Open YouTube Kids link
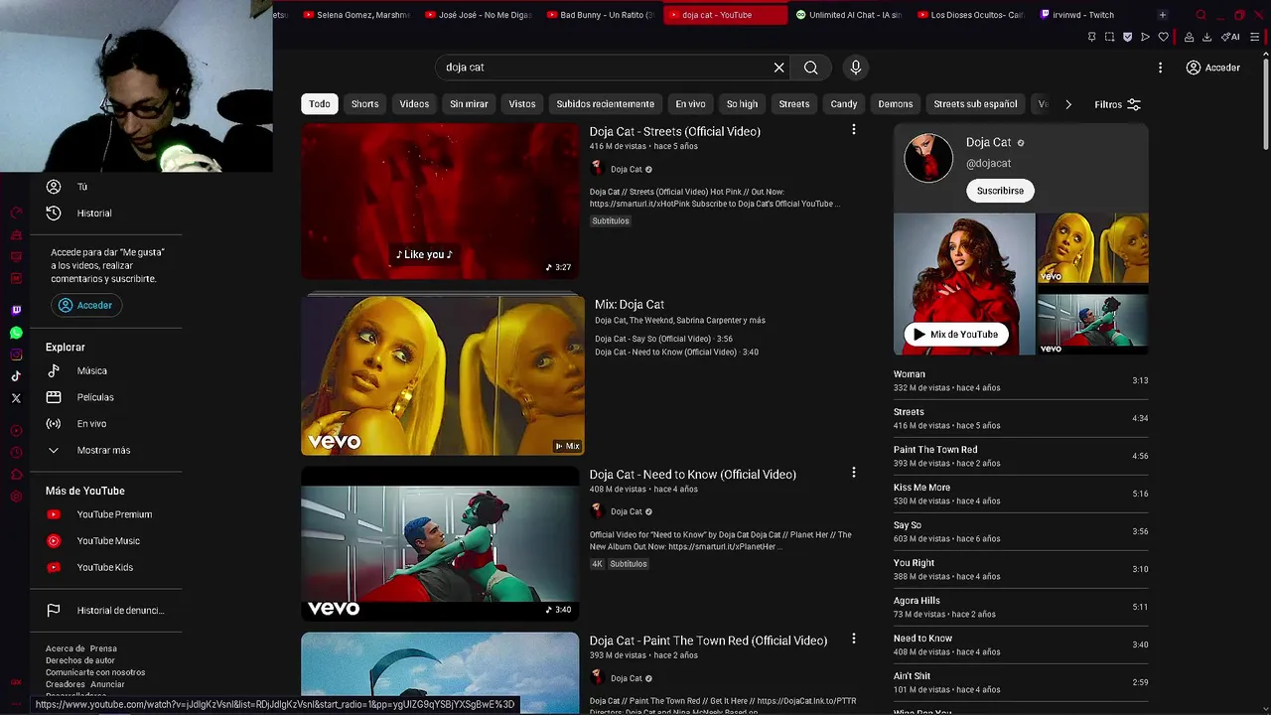Viewport: 1271px width, 715px height. 104,567
